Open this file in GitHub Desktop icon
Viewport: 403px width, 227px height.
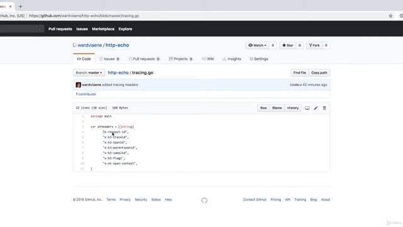pyautogui.click(x=307, y=108)
